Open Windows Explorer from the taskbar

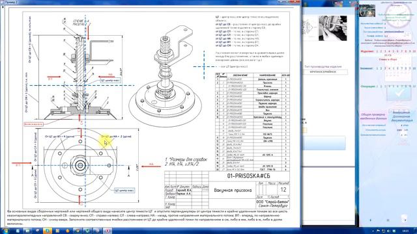tap(27, 231)
